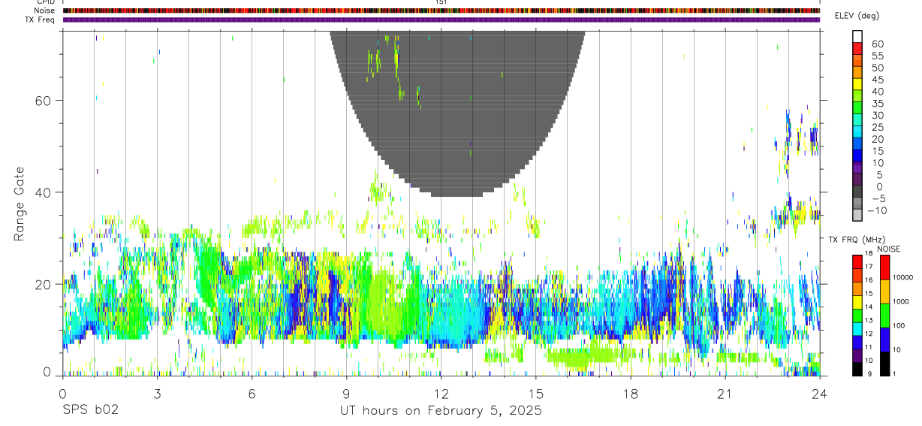Click the black bottom swatch in TX FRQ legend

(857, 370)
